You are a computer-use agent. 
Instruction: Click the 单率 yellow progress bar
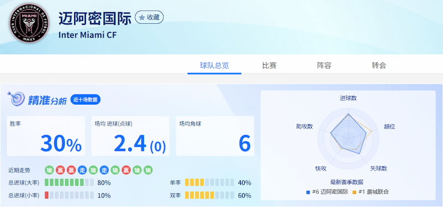pyautogui.click(x=210, y=183)
